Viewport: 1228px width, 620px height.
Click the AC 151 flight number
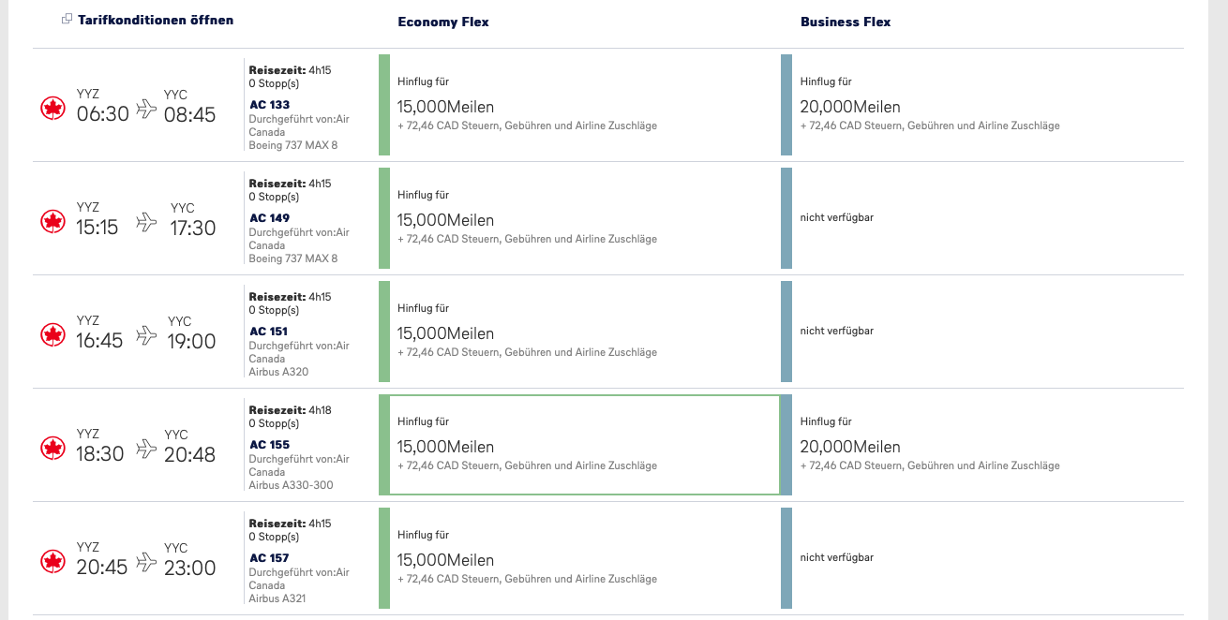point(268,332)
